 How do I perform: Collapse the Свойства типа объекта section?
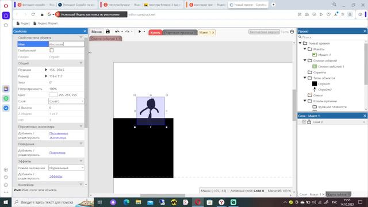(x=80, y=37)
